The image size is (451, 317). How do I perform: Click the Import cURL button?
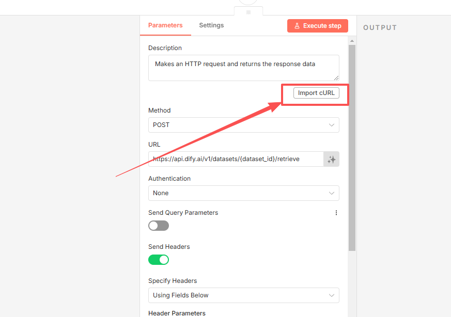click(x=316, y=93)
